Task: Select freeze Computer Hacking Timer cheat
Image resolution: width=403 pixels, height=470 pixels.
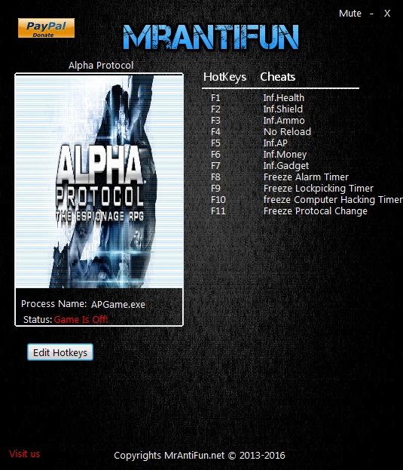Action: [333, 200]
